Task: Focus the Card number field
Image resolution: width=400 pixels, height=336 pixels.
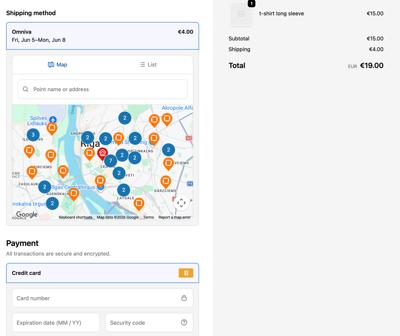Action: point(102,298)
